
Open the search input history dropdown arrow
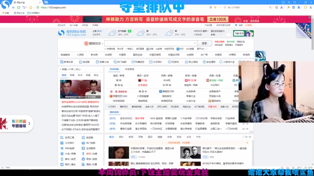pyautogui.click(x=194, y=43)
